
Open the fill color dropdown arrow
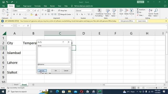(x=34, y=14)
